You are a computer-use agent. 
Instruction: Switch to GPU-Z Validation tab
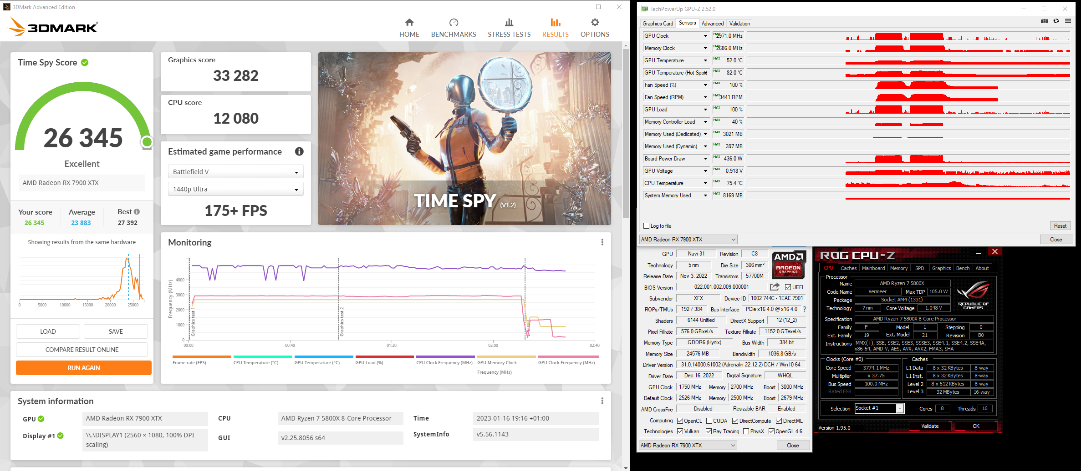[739, 24]
